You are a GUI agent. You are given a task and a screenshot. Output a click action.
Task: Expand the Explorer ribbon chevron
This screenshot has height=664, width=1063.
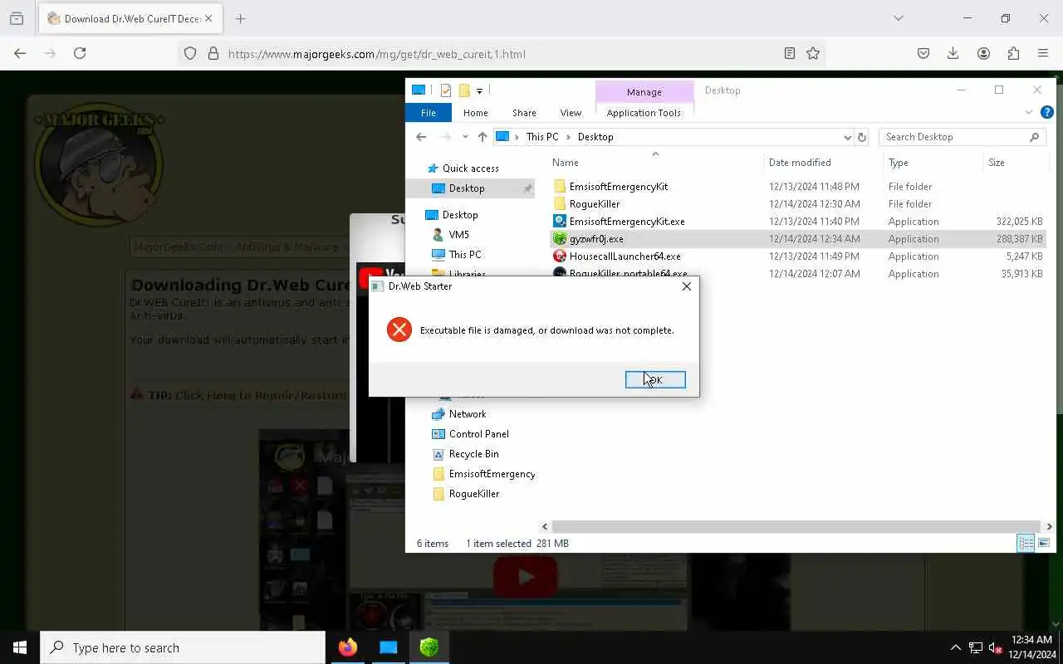tap(1029, 112)
